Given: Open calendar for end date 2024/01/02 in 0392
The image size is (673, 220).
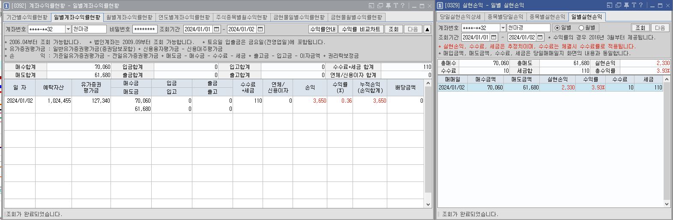Looking at the screenshot, I should point(260,29).
